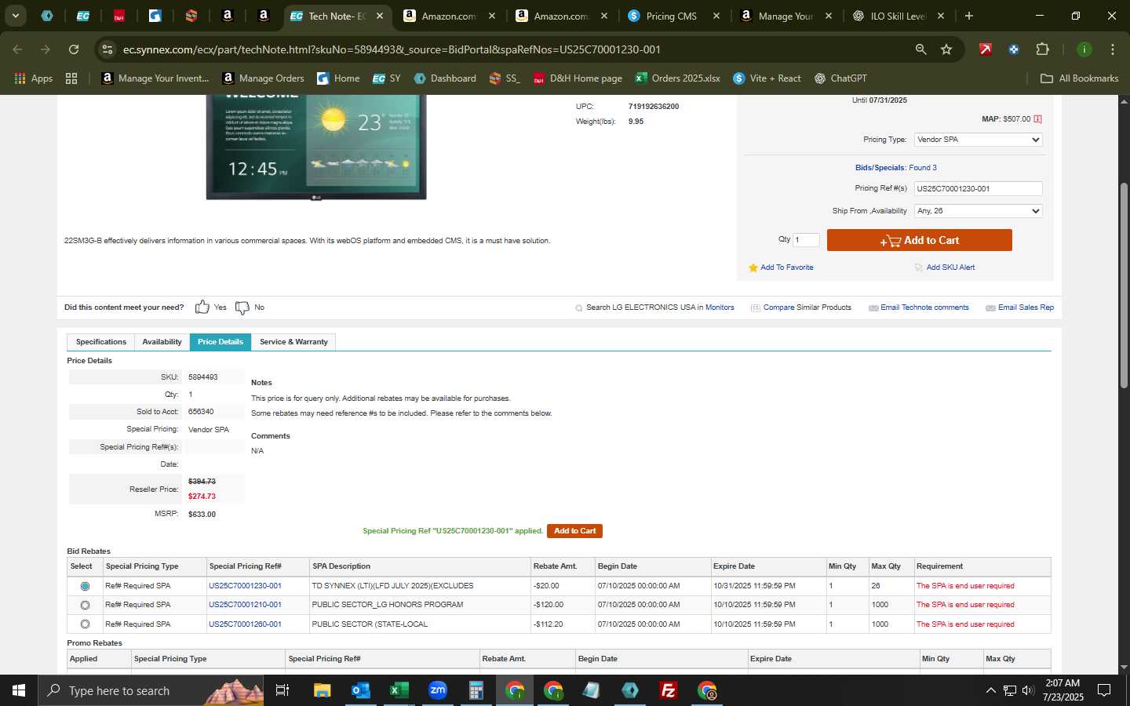This screenshot has height=706, width=1130.
Task: Open the browser zoom magnifier icon
Action: tap(920, 49)
